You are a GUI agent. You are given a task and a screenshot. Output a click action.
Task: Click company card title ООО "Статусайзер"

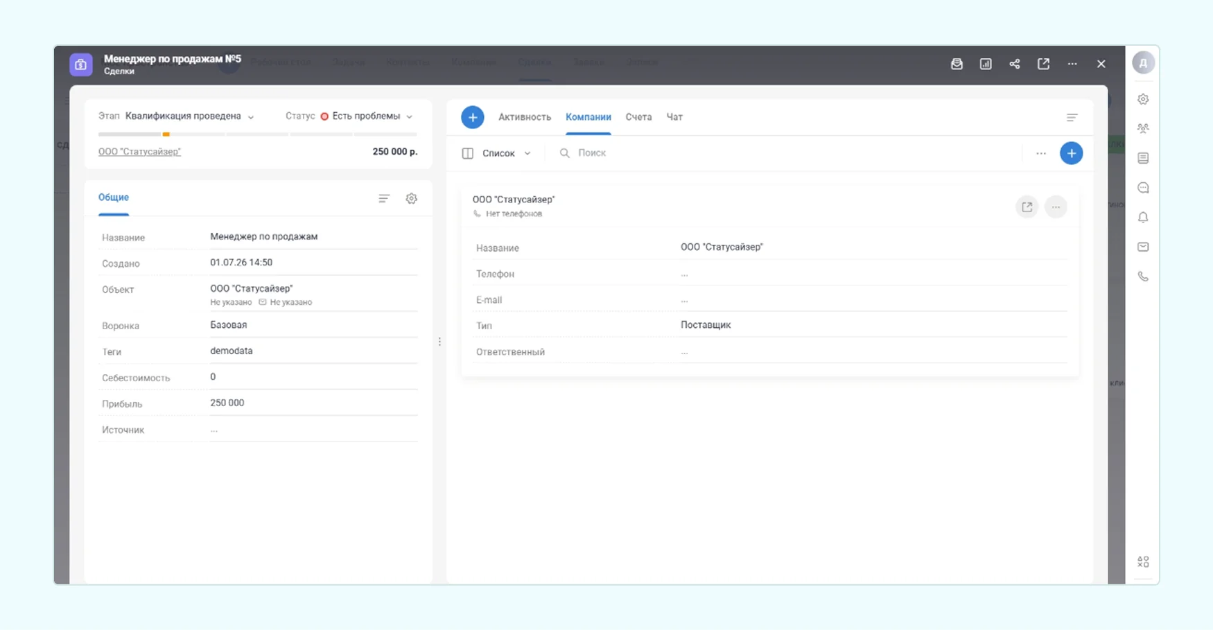point(514,200)
